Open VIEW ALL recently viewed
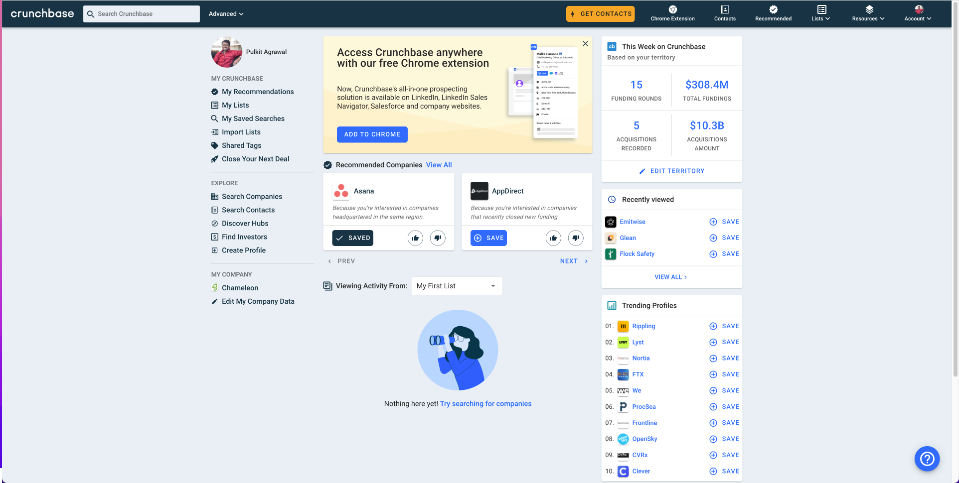The image size is (959, 483). pos(671,277)
